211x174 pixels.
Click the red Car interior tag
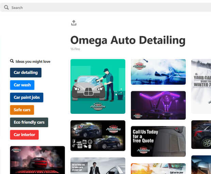pyautogui.click(x=24, y=135)
